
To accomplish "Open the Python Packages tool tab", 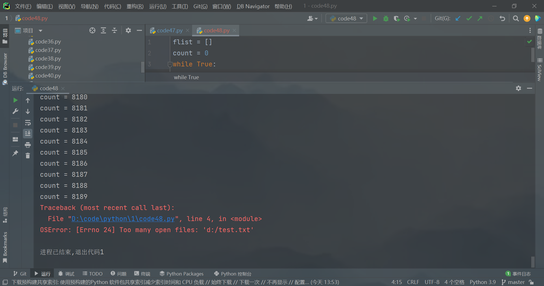I will tap(182, 274).
